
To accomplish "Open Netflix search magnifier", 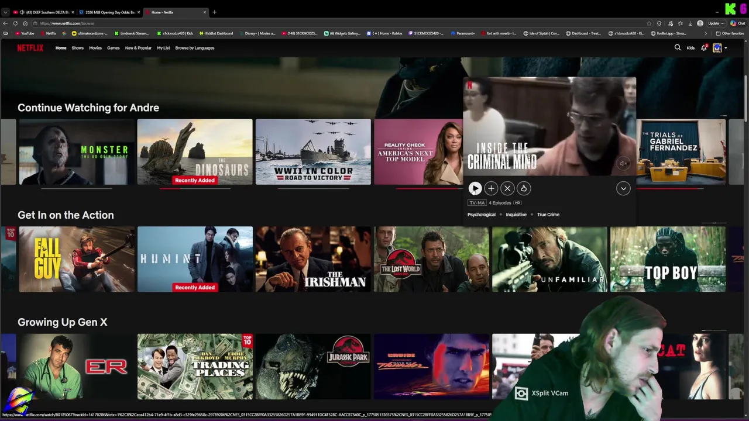I will pyautogui.click(x=678, y=48).
